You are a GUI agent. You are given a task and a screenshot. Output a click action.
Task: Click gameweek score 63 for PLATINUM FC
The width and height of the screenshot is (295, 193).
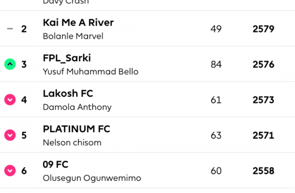tap(216, 135)
